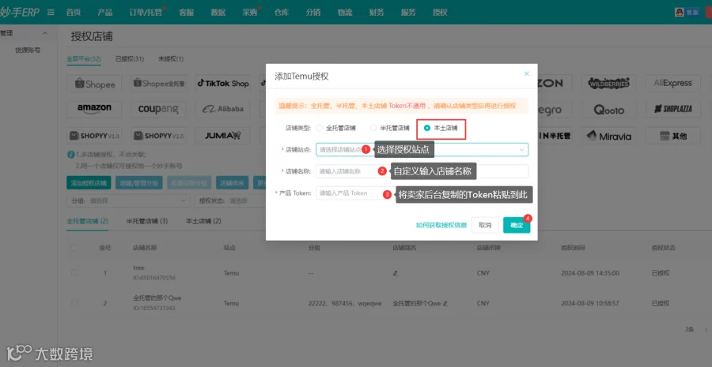712x367 pixels.
Task: Click the 确定 confirm button
Action: point(517,225)
